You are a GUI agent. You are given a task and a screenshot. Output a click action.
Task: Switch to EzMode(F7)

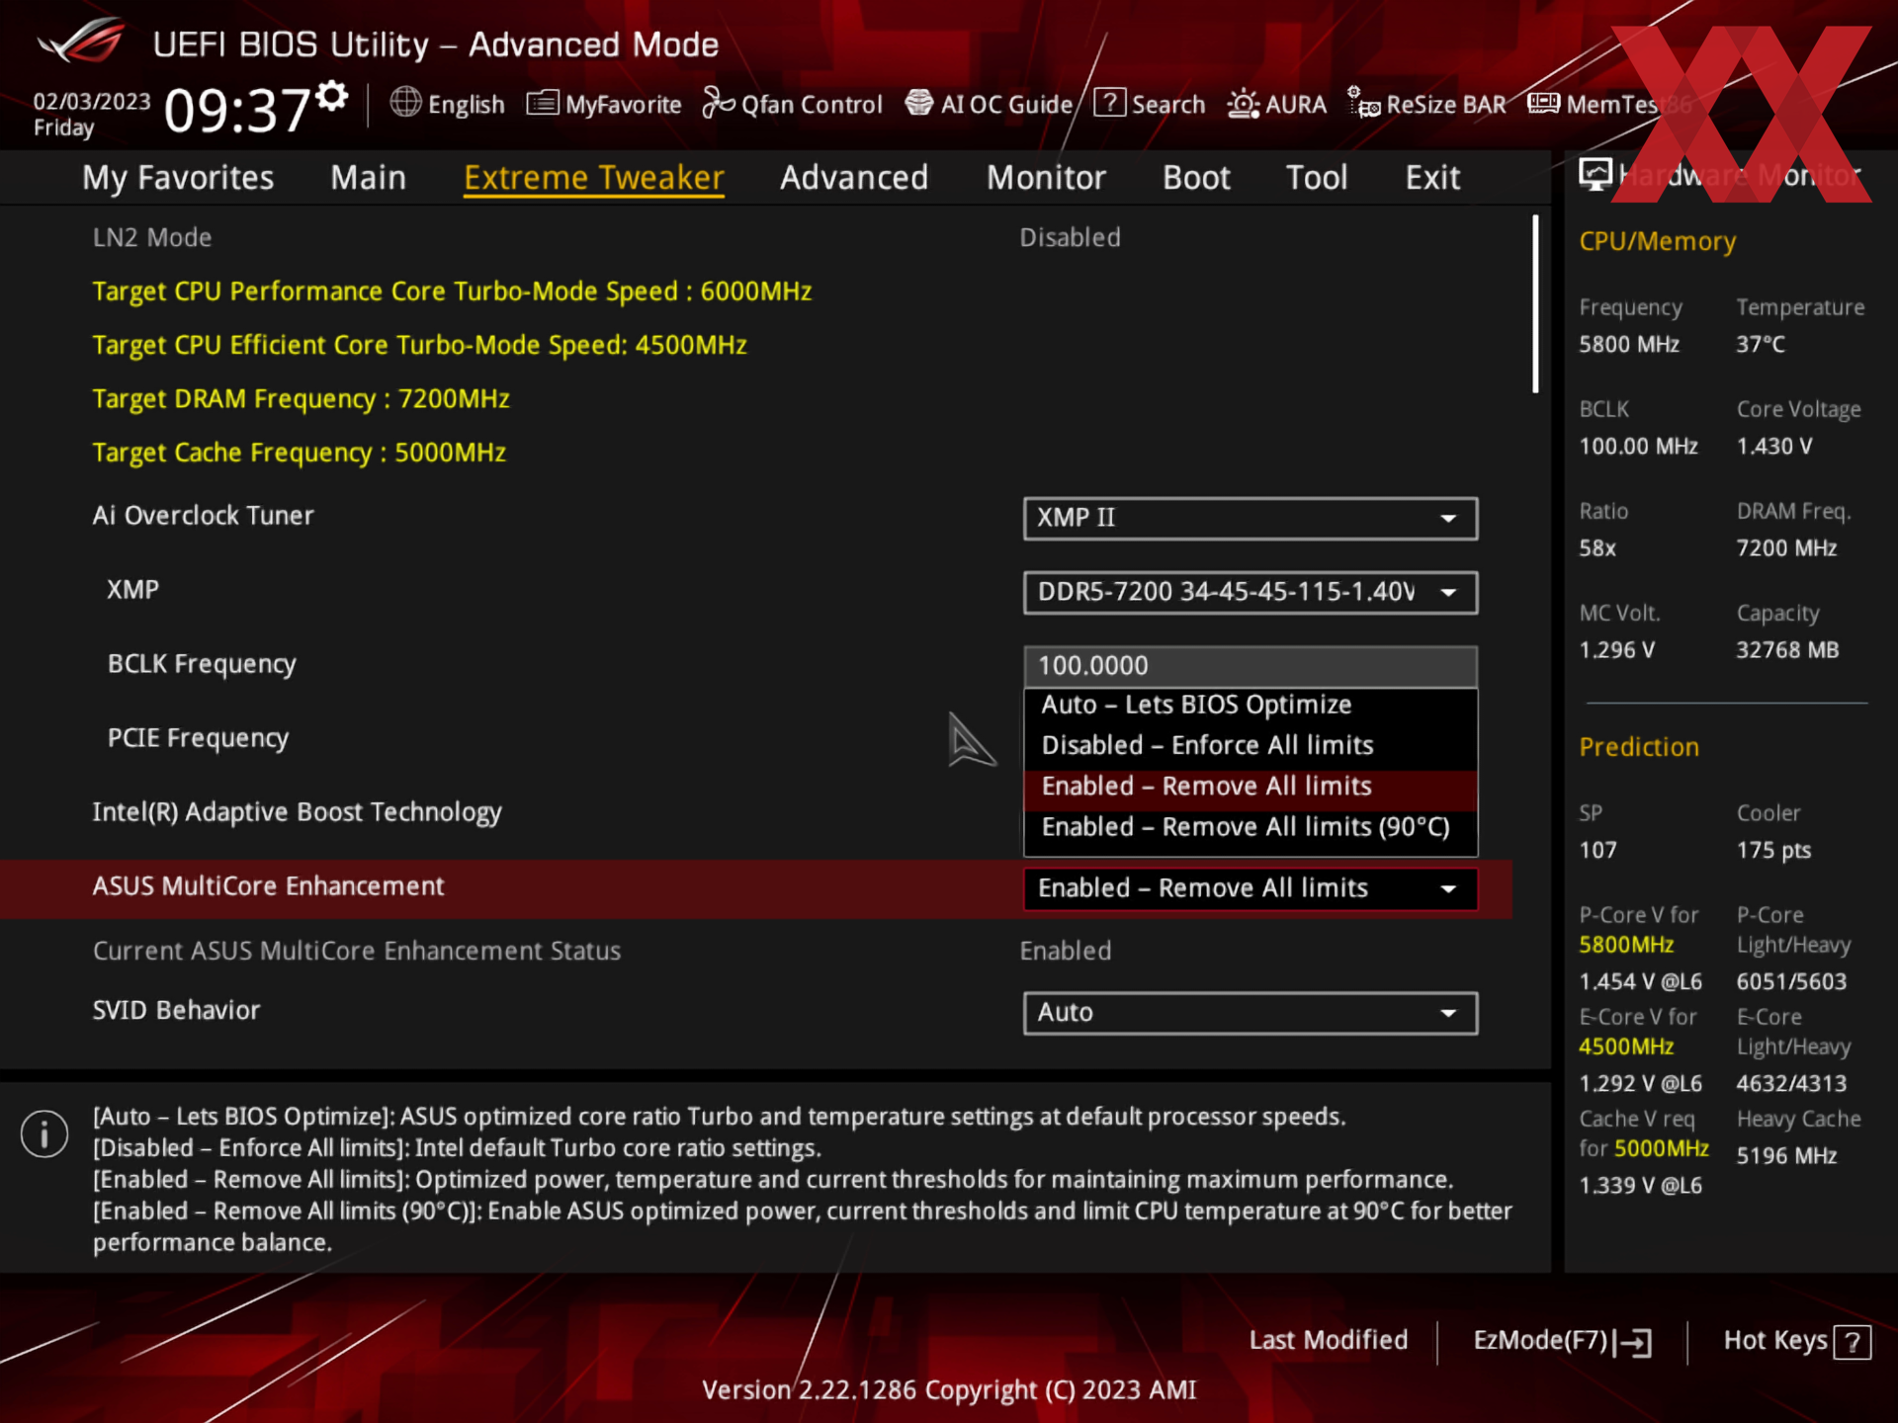tap(1562, 1341)
